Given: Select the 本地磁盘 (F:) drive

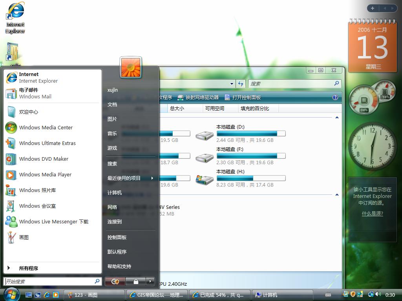Looking at the screenshot, I should (x=241, y=156).
